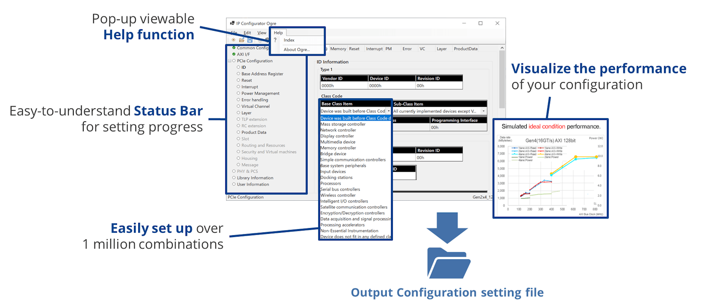This screenshot has height=307, width=710.
Task: Toggle the Base Class Item dropdown arrow
Action: (x=389, y=111)
